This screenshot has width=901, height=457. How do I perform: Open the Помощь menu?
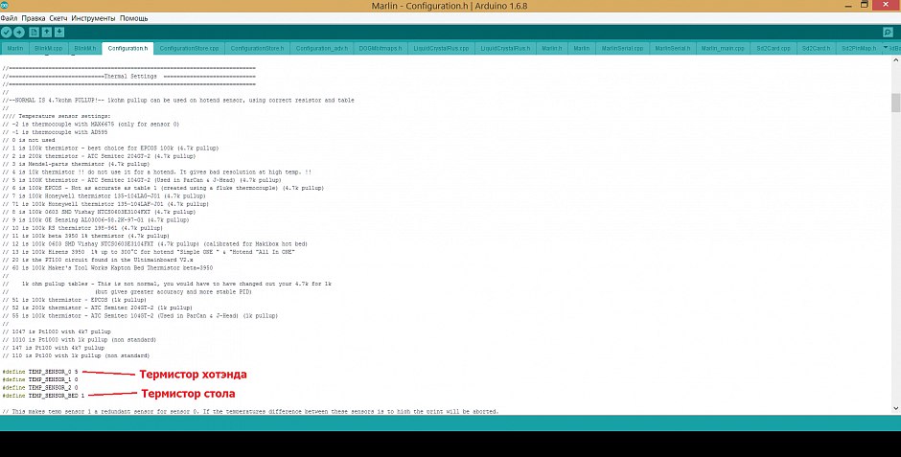(x=134, y=18)
